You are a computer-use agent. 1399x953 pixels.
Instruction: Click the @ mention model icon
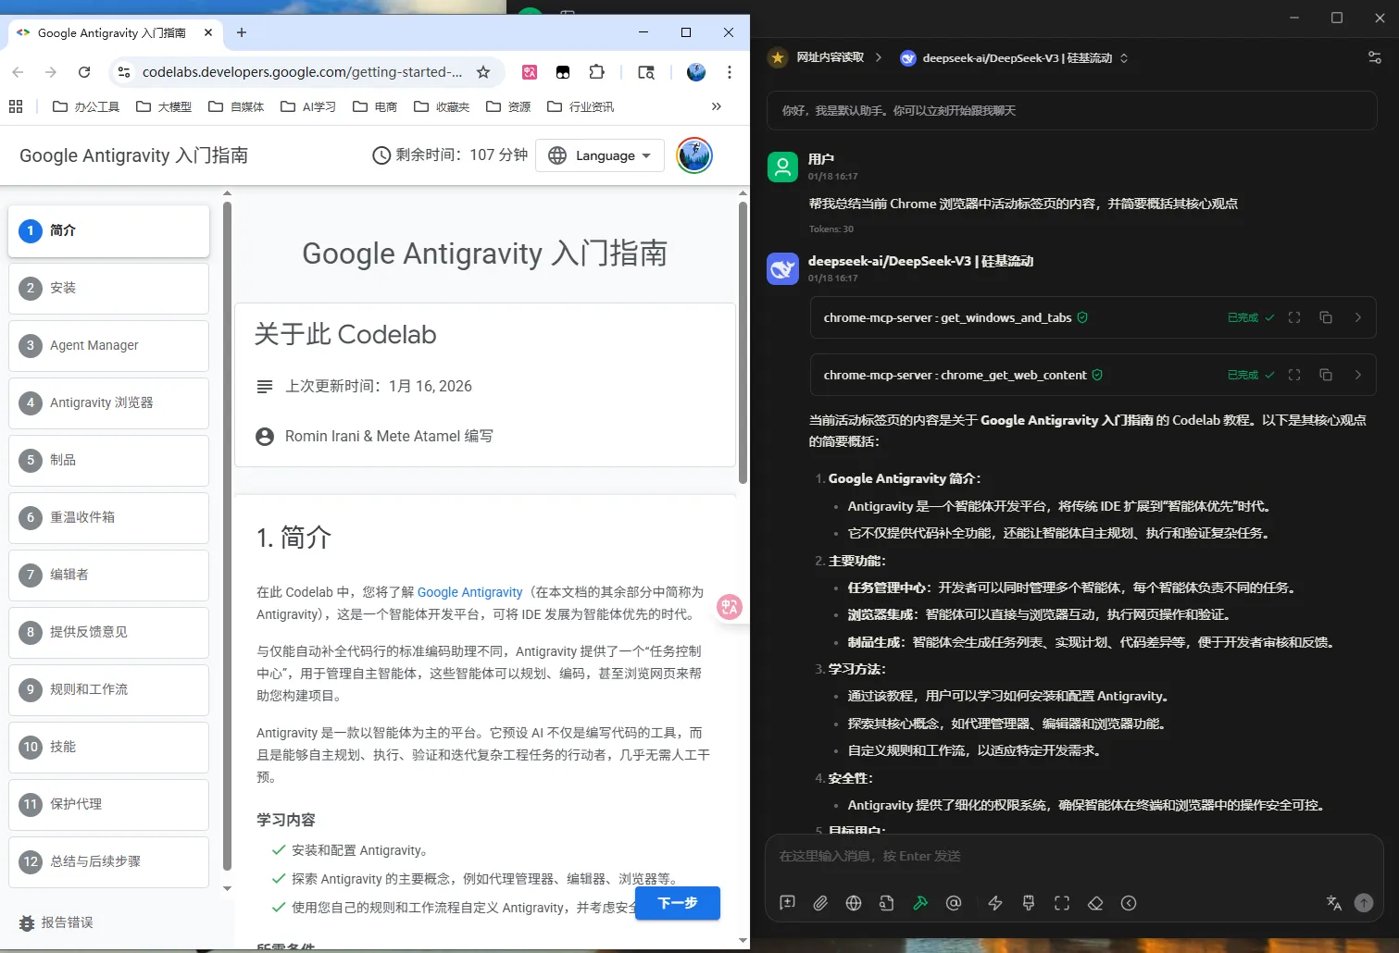pos(954,903)
